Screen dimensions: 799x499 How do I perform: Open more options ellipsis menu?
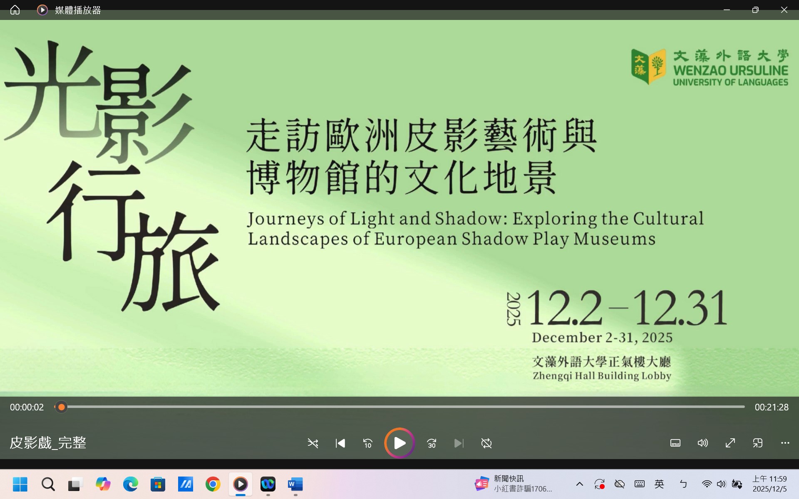click(785, 443)
